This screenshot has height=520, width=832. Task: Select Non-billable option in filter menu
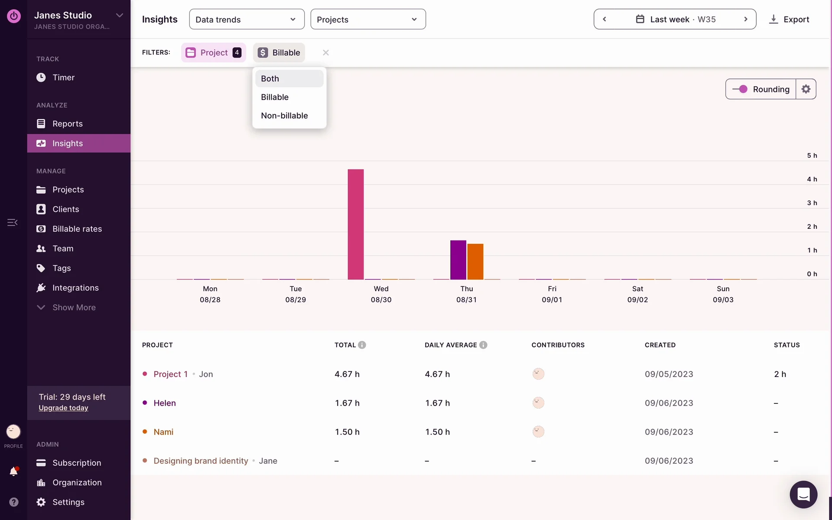coord(284,116)
